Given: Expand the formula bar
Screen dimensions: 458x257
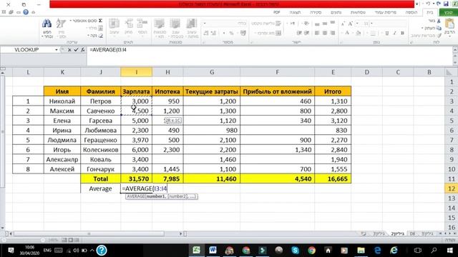Looking at the screenshot, I should pos(455,50).
